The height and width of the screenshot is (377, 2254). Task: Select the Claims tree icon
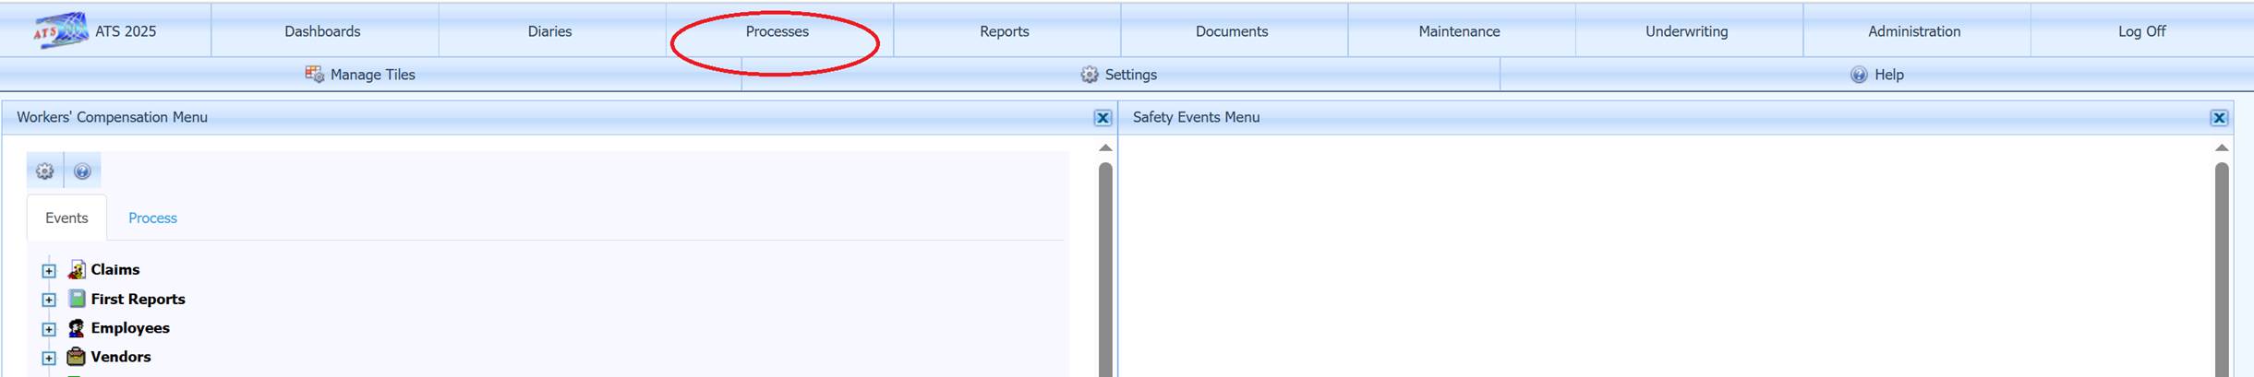pos(77,270)
